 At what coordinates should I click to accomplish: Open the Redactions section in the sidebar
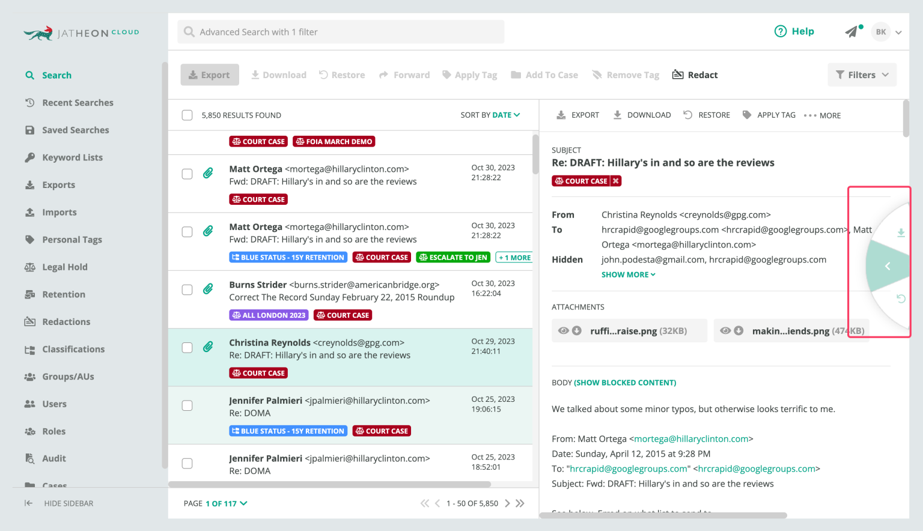65,321
